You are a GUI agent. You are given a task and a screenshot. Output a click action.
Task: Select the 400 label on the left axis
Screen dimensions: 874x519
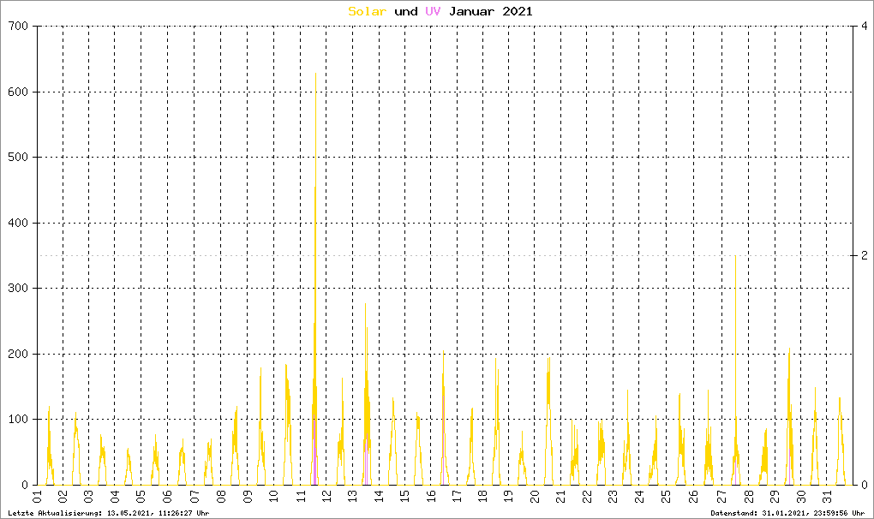pos(19,223)
